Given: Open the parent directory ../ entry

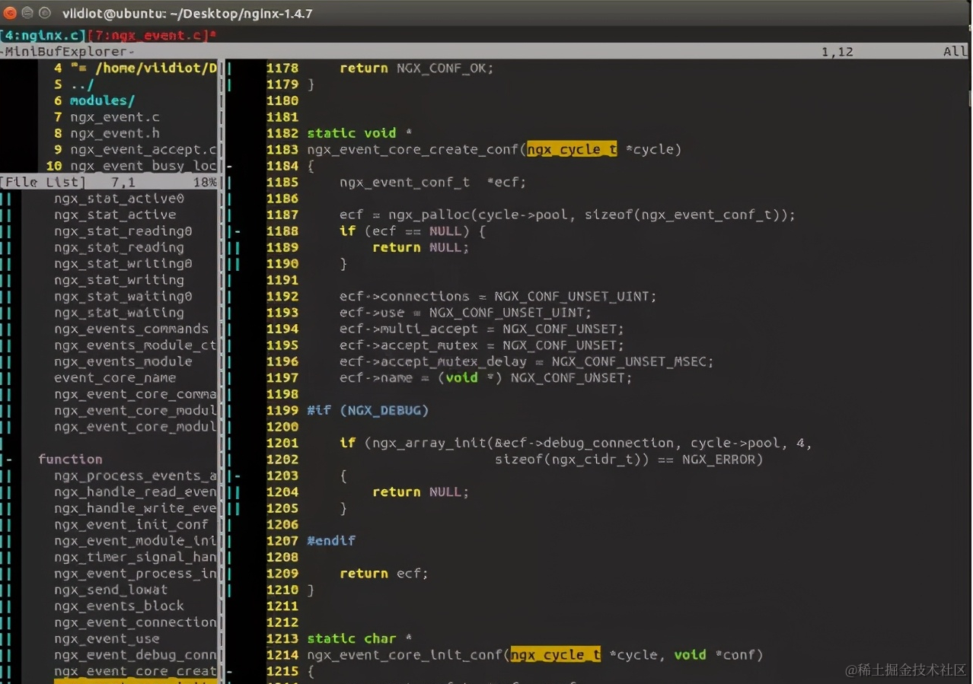Looking at the screenshot, I should point(82,84).
